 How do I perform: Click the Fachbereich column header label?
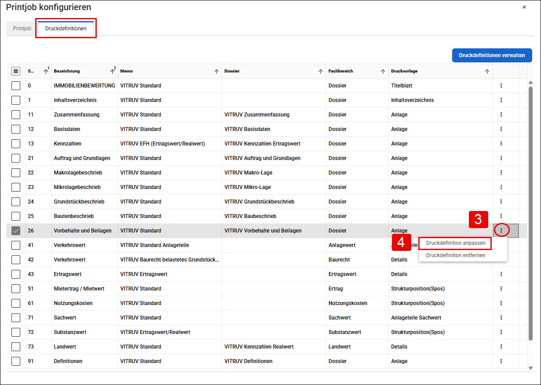tap(340, 71)
